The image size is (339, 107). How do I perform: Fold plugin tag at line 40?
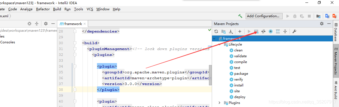coord(75,101)
